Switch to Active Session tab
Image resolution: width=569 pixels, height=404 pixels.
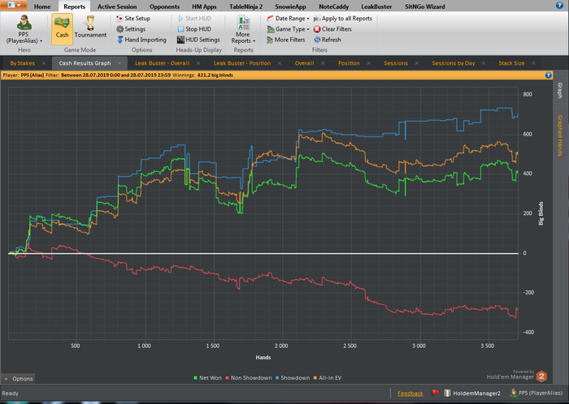coord(117,6)
